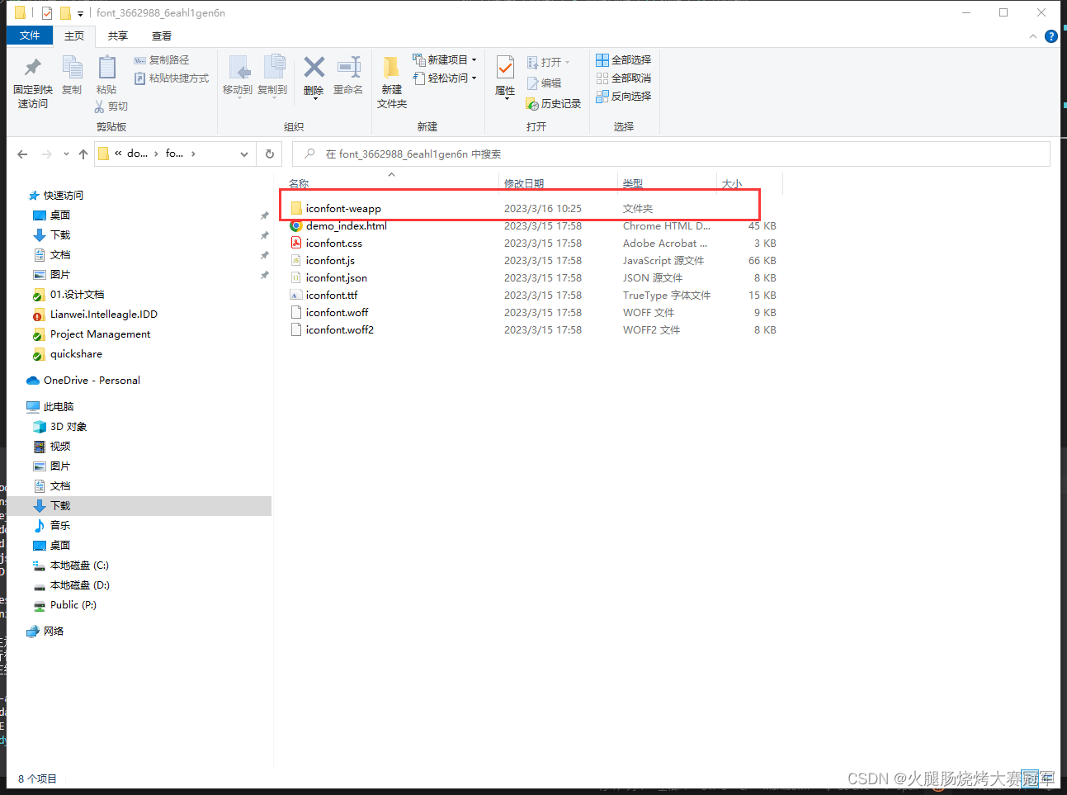
Task: Open Public (P:) network drive
Action: [x=73, y=605]
